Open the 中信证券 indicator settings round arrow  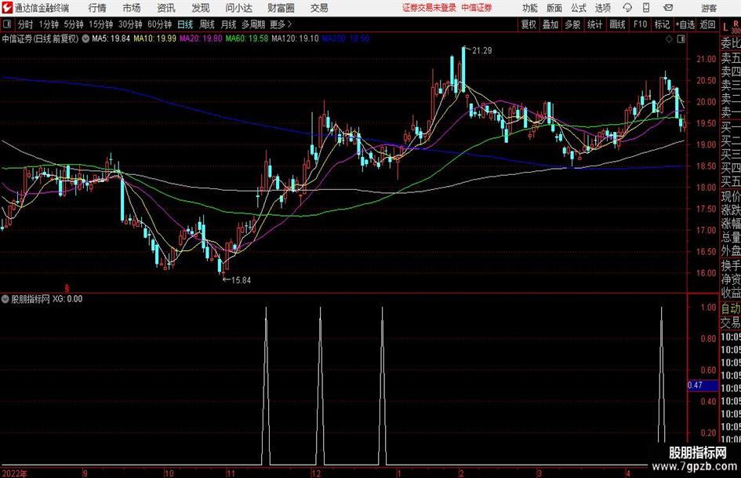[x=85, y=38]
